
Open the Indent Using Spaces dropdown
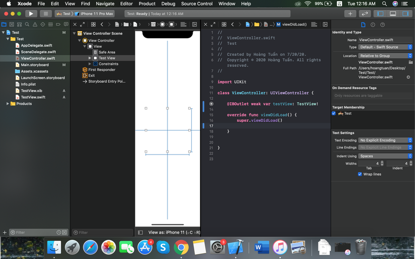385,156
